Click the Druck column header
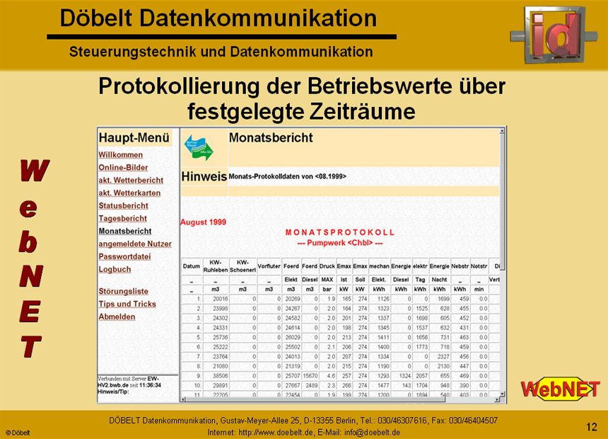608x439 pixels. (x=327, y=266)
